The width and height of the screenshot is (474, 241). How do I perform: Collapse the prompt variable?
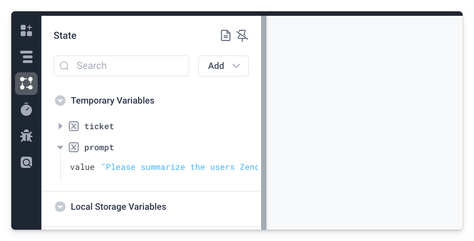(x=60, y=147)
